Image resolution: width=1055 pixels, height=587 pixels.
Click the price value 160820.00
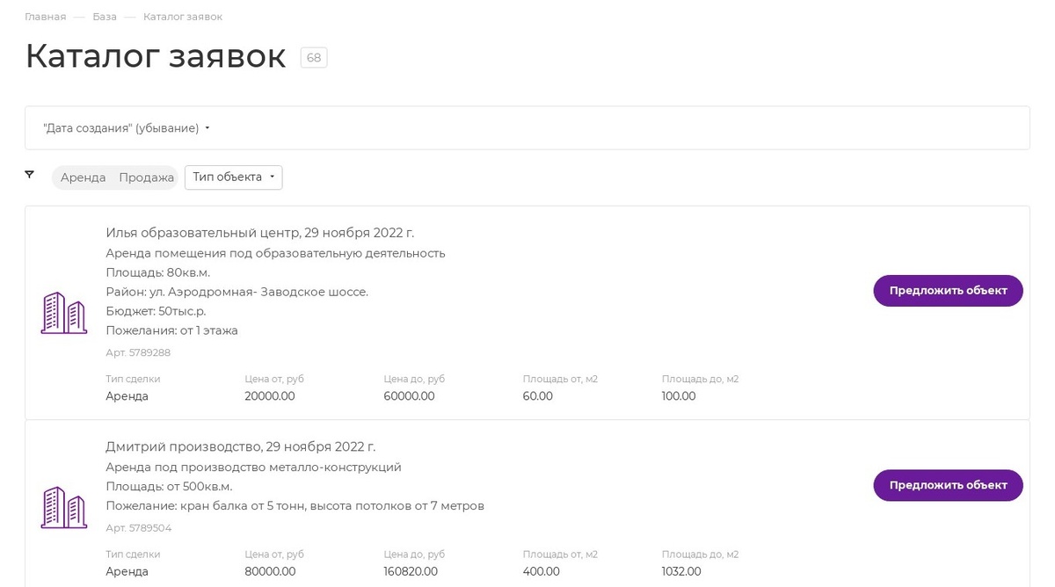pos(411,572)
